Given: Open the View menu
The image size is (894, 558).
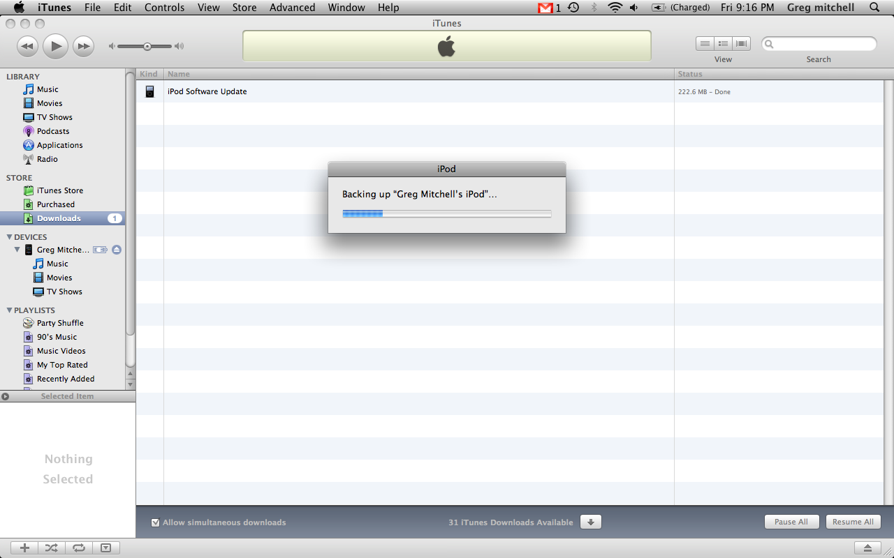Looking at the screenshot, I should pos(209,8).
